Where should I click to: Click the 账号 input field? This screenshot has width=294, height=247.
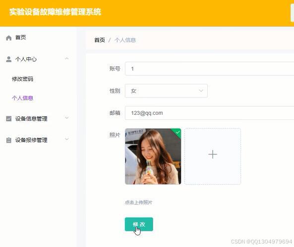coord(209,69)
